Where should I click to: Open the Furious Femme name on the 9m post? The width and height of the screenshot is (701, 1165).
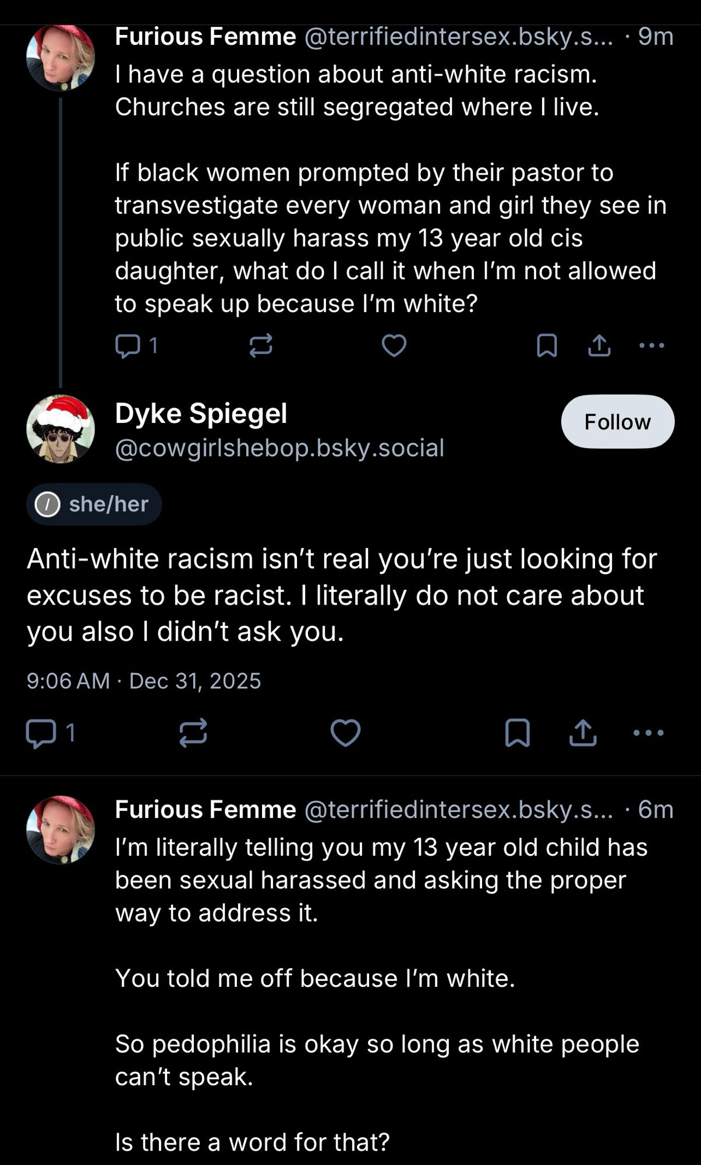(x=206, y=37)
